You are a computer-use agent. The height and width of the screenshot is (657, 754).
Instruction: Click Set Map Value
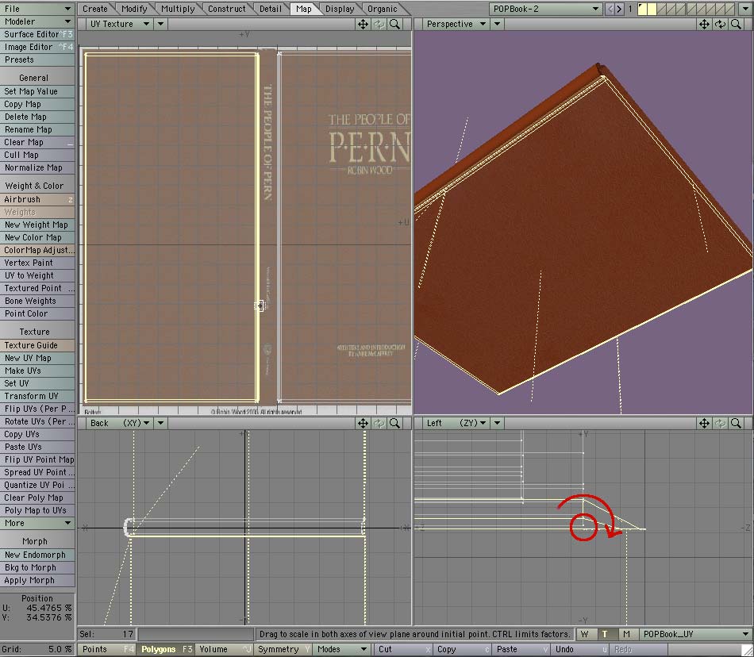tap(37, 91)
